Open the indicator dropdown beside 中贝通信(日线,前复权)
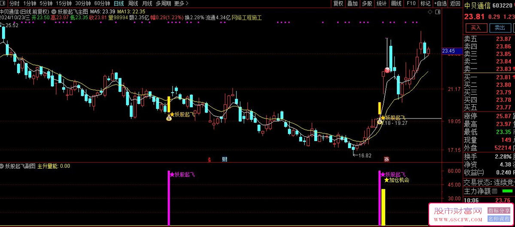The width and height of the screenshot is (515, 227). click(x=53, y=11)
